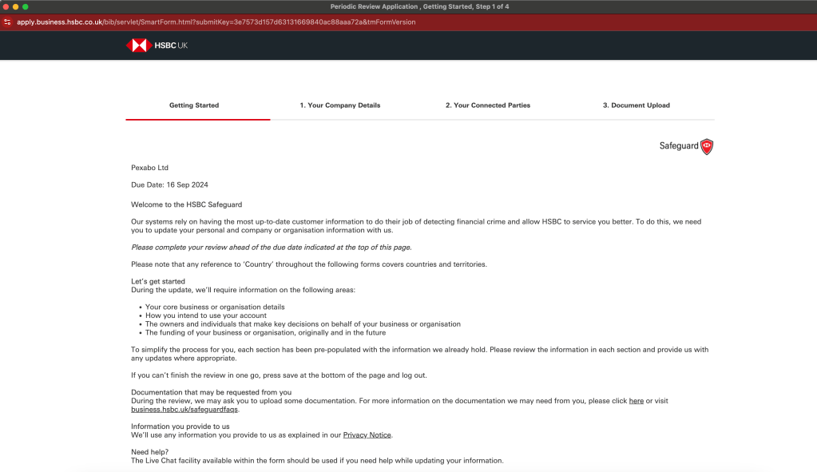Click 'Information you provide to us' text
Viewport: 817px width, 472px height.
pos(180,426)
